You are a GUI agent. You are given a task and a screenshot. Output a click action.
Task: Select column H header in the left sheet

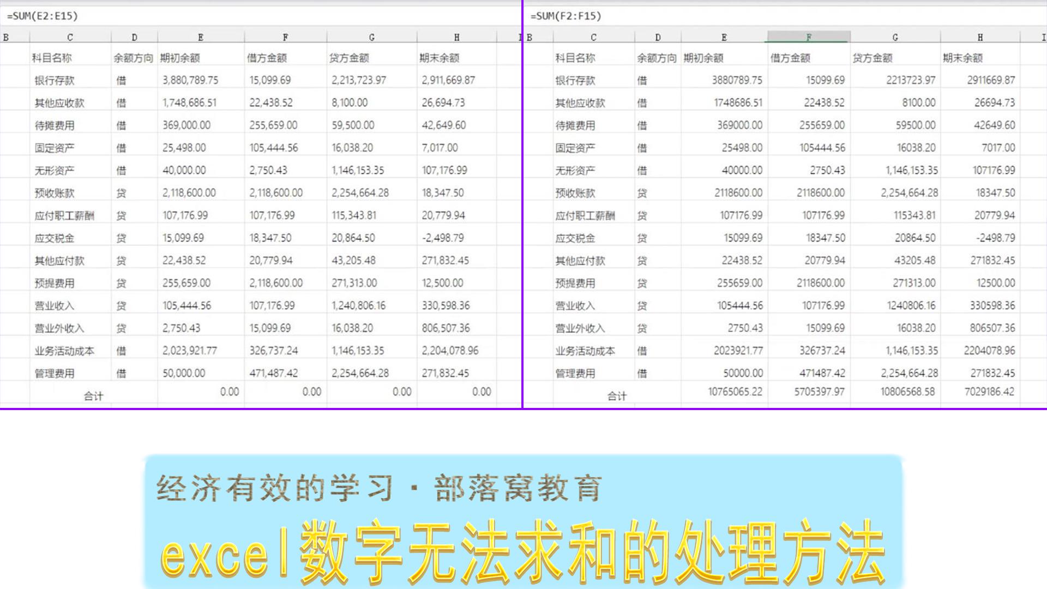pos(456,37)
